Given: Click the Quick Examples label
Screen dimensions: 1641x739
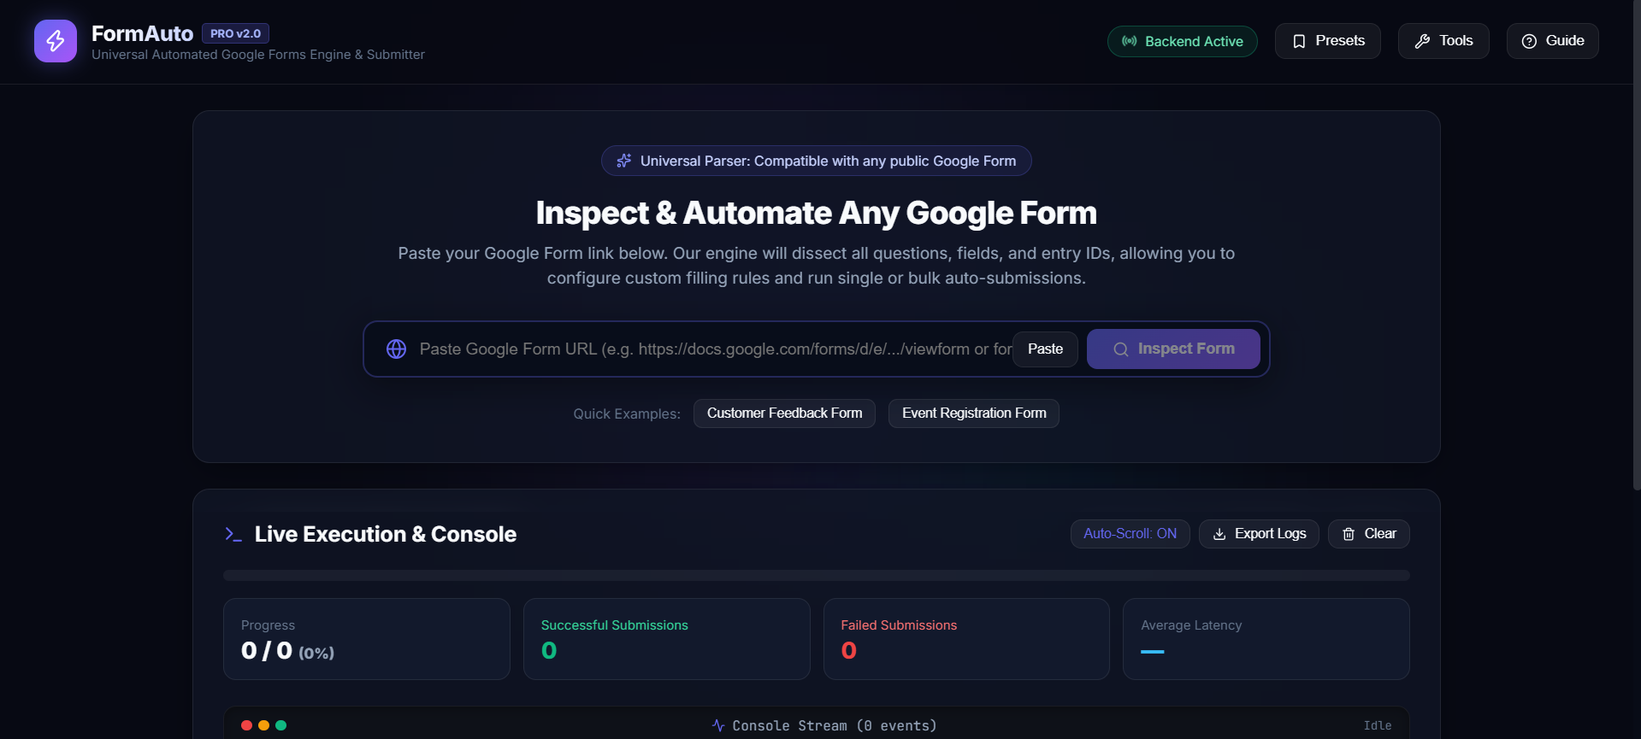Looking at the screenshot, I should click(627, 413).
